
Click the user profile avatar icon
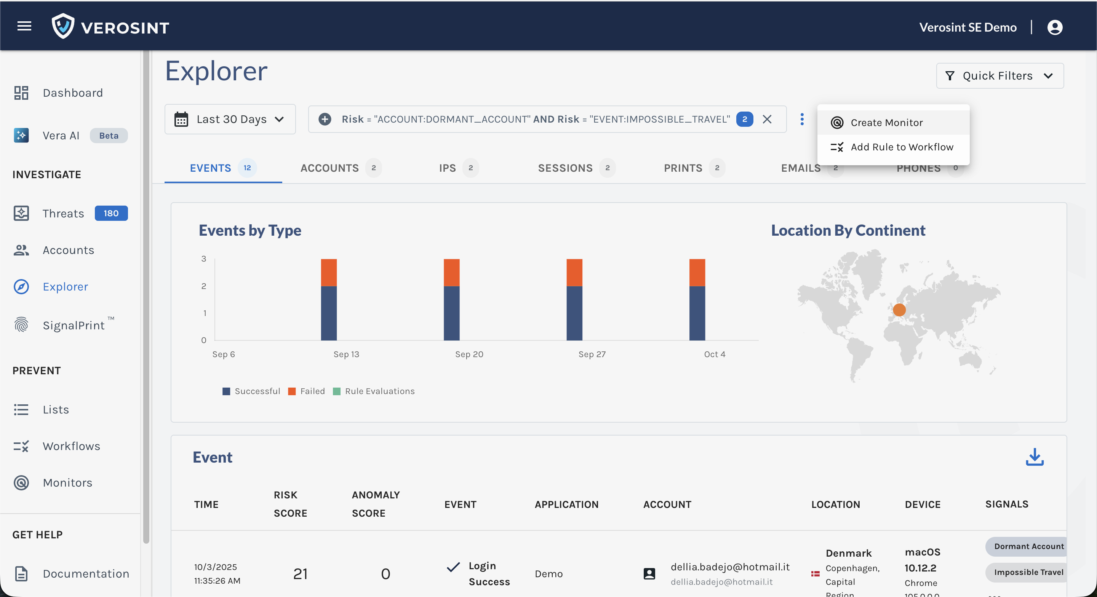[x=1054, y=27]
